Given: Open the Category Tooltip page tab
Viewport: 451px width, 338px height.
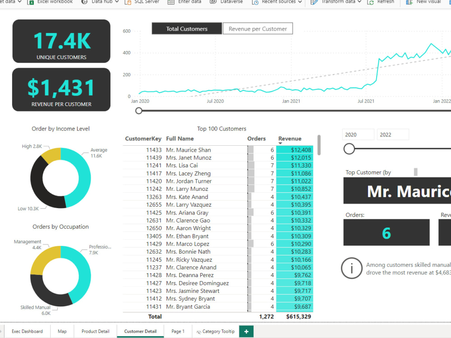Looking at the screenshot, I should (x=215, y=331).
